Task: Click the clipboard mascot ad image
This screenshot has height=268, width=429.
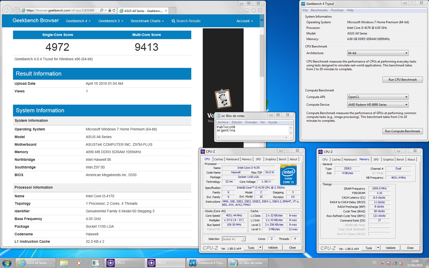Action: point(223,99)
